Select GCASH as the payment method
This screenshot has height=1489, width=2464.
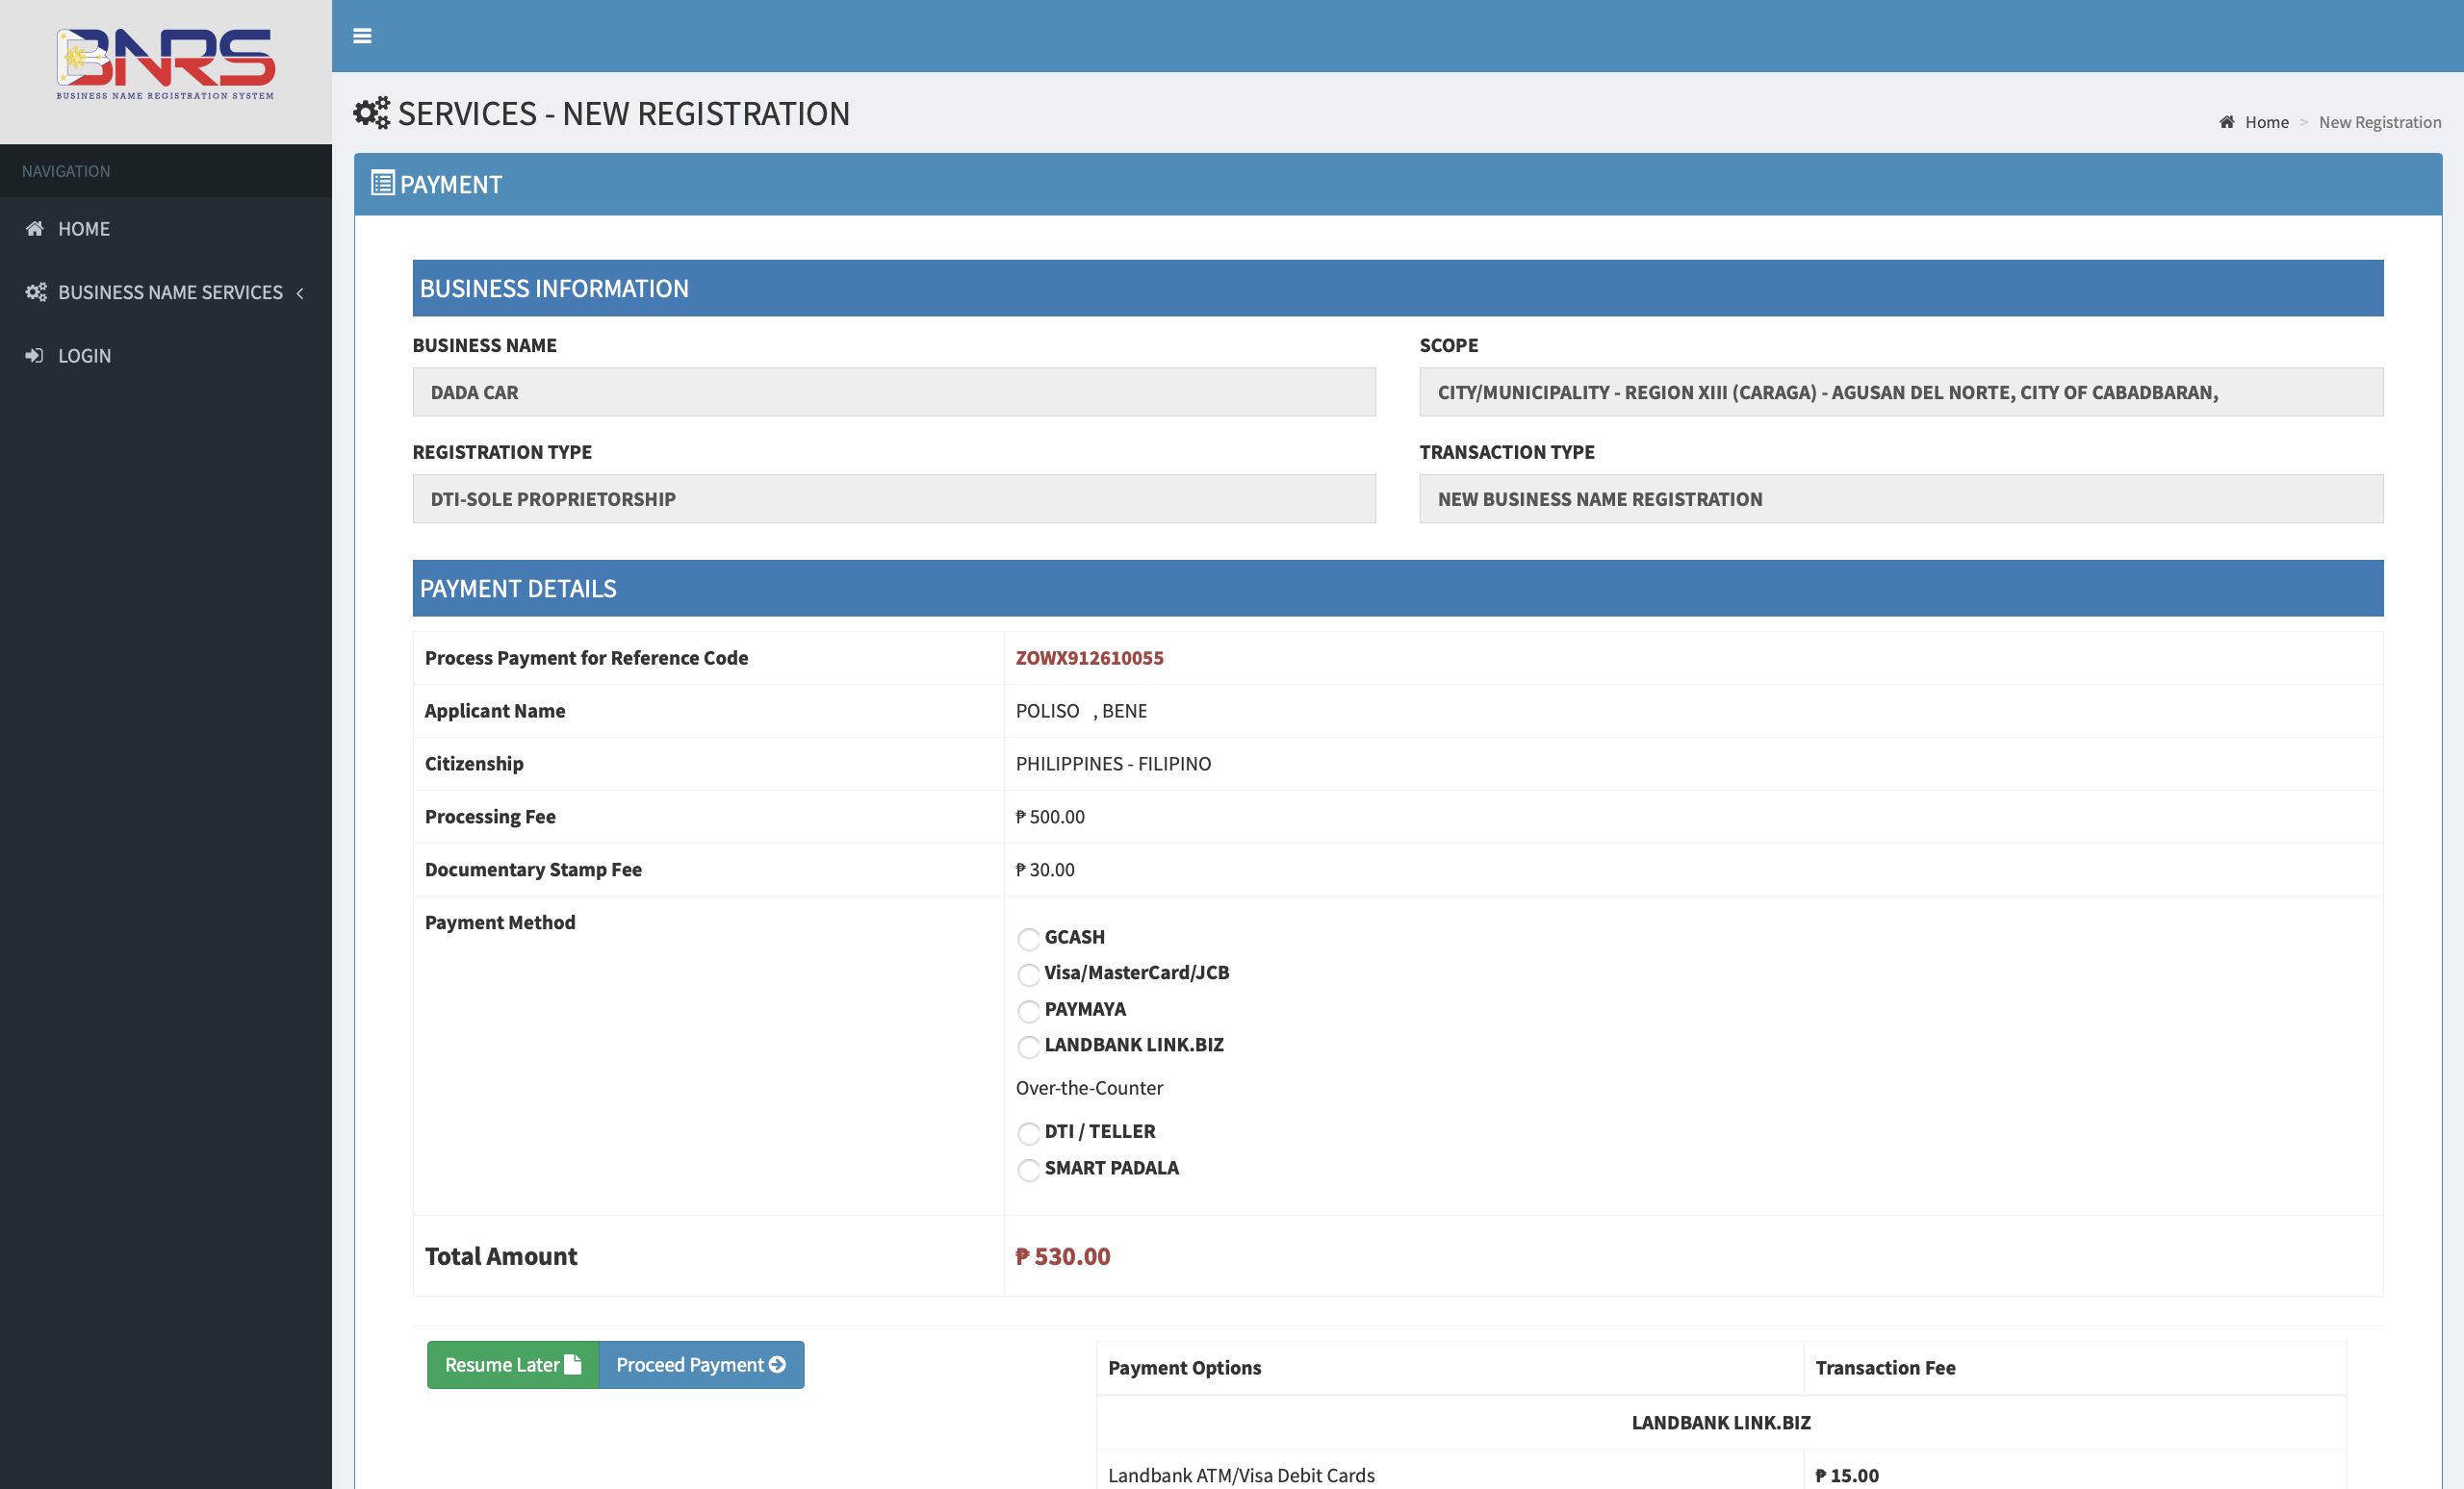point(1029,940)
